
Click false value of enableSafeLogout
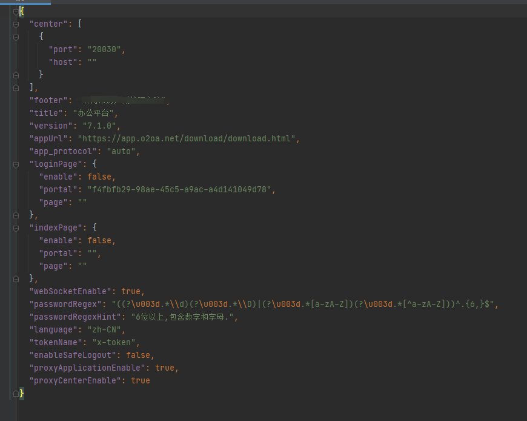[x=138, y=355]
